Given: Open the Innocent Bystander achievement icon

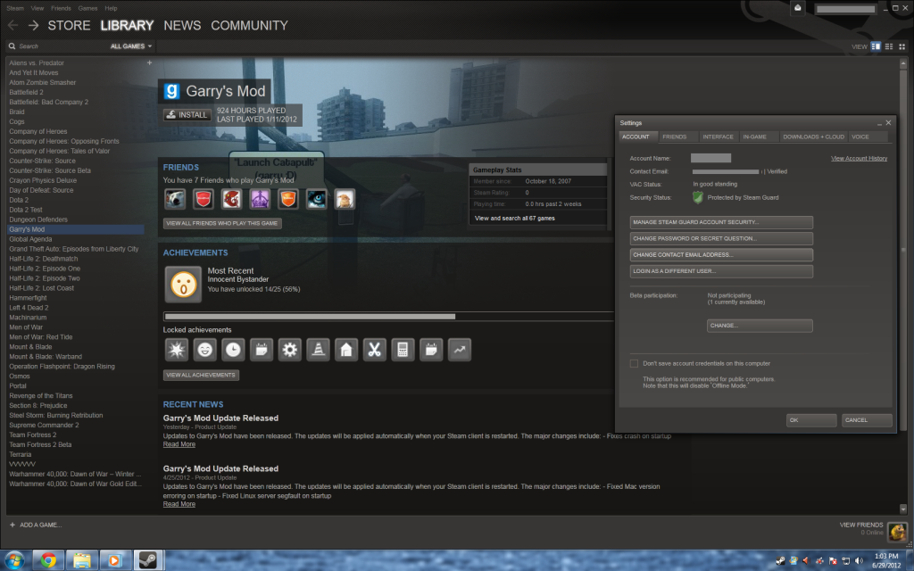Looking at the screenshot, I should (182, 284).
